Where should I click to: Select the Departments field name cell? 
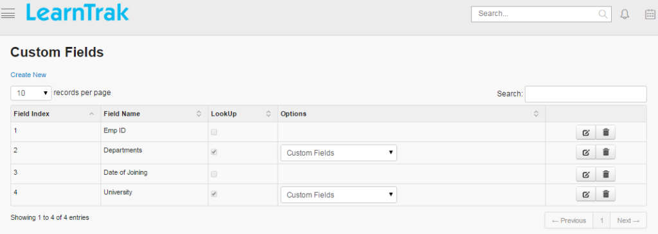(154, 153)
